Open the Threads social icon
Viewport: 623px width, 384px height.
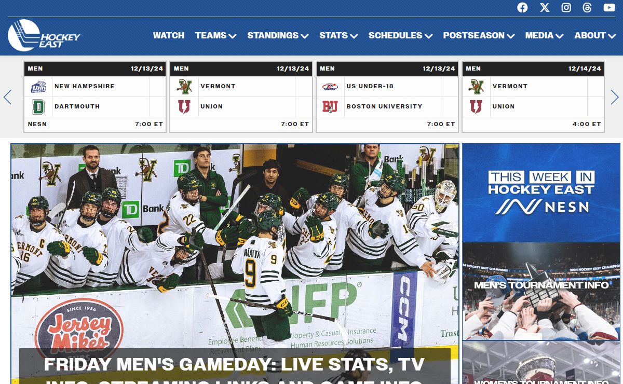coord(587,7)
